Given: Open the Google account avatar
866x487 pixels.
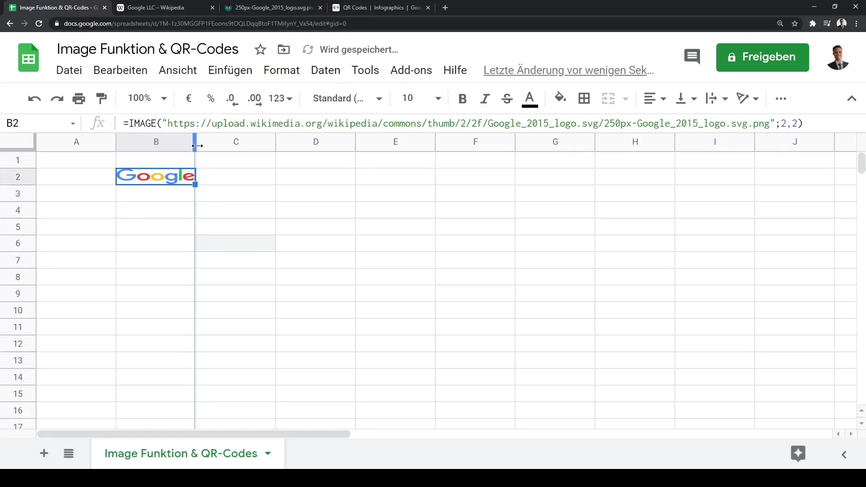Looking at the screenshot, I should coord(838,57).
